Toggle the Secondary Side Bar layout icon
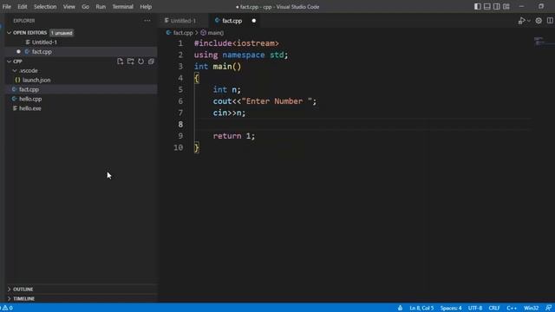This screenshot has height=312, width=555. pyautogui.click(x=497, y=6)
